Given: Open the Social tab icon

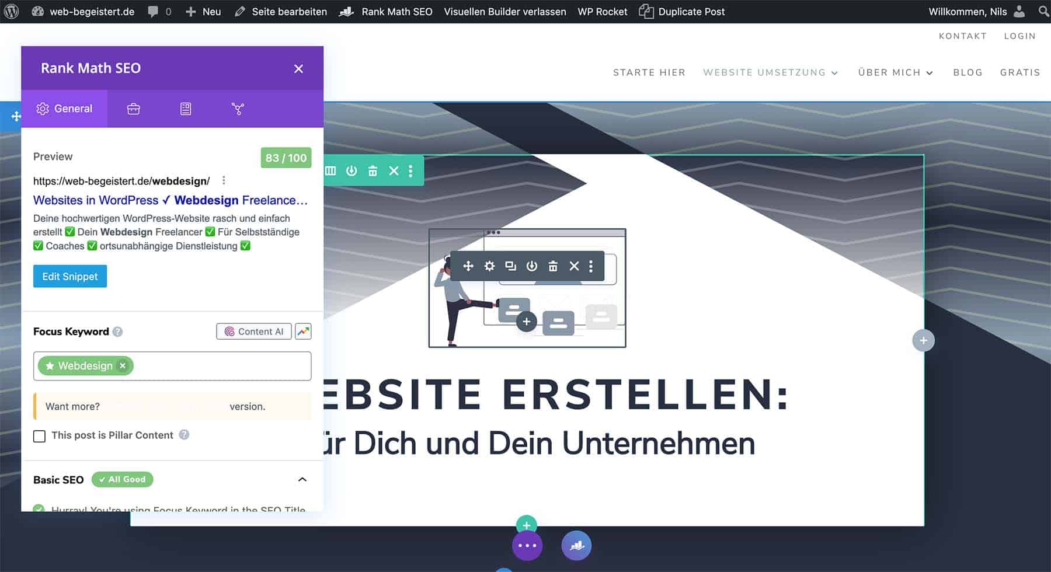Looking at the screenshot, I should [238, 109].
